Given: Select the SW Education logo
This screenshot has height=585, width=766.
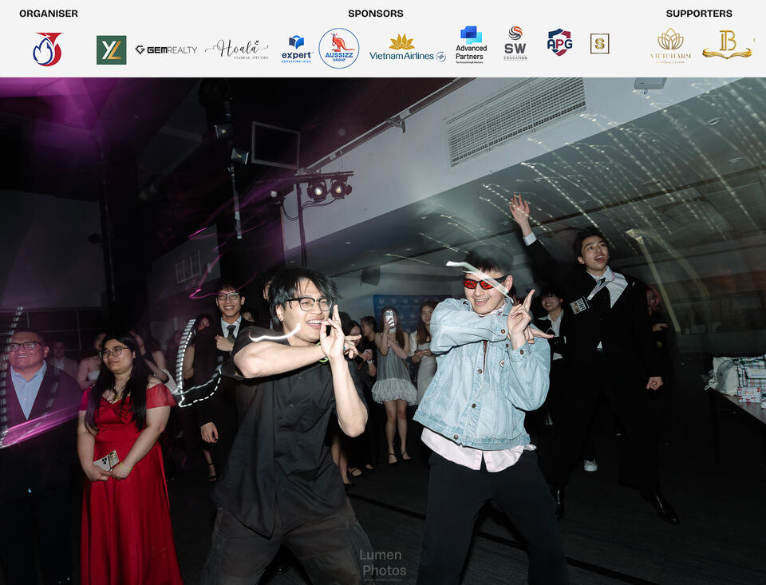Looking at the screenshot, I should 515,44.
